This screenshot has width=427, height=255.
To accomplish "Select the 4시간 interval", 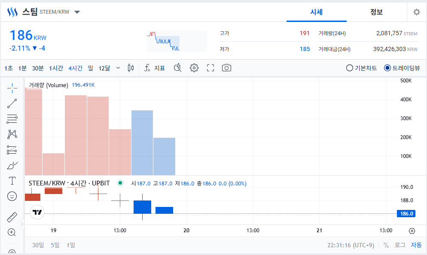I will (76, 68).
